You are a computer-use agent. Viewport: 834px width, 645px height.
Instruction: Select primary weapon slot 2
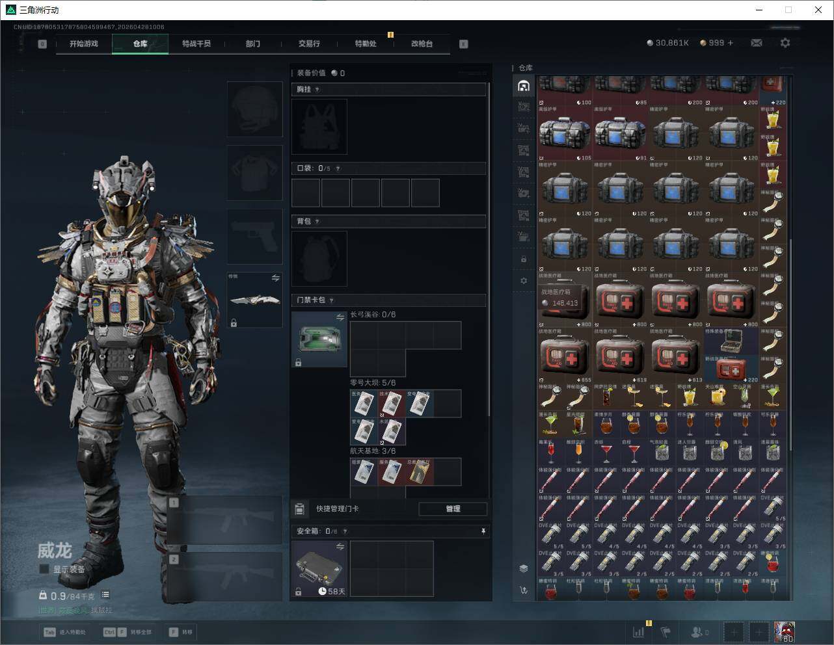click(225, 577)
